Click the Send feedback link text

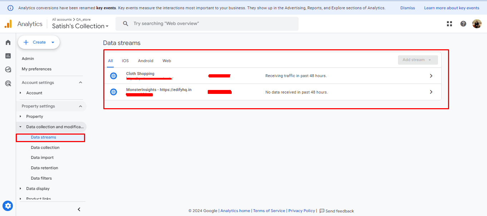click(340, 211)
